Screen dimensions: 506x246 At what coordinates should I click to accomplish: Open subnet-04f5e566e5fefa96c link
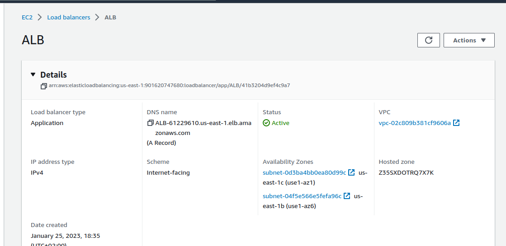click(x=302, y=196)
